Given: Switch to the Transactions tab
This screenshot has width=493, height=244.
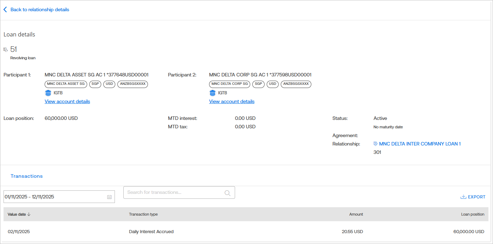Looking at the screenshot, I should (27, 176).
